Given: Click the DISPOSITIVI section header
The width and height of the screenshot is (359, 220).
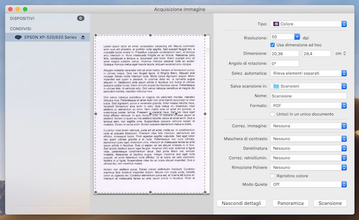Looking at the screenshot, I should tap(22, 19).
